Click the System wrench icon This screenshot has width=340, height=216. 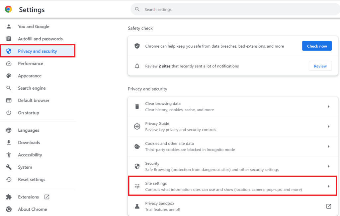[x=9, y=167]
